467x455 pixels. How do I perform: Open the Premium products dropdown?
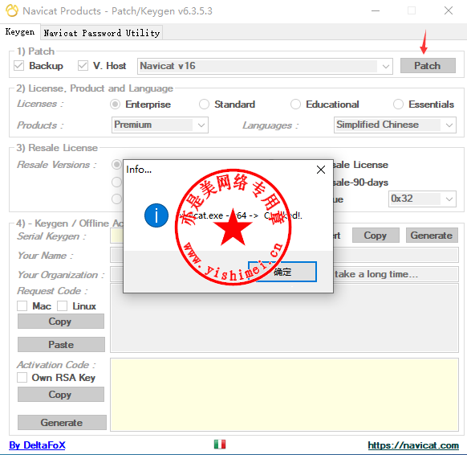[x=160, y=125]
